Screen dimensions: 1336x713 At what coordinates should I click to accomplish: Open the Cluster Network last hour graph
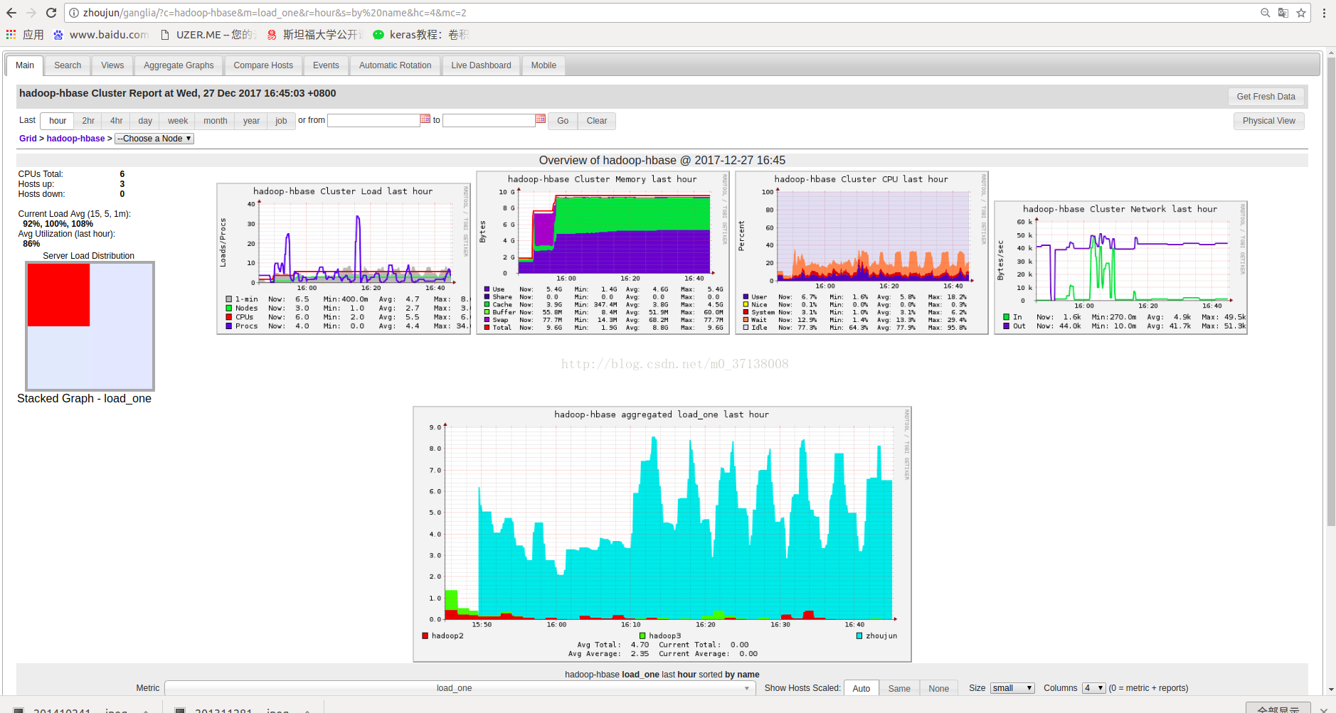1120,268
